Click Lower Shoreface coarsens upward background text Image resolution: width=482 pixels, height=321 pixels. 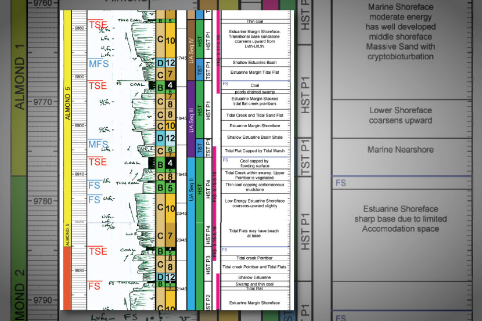(400, 116)
